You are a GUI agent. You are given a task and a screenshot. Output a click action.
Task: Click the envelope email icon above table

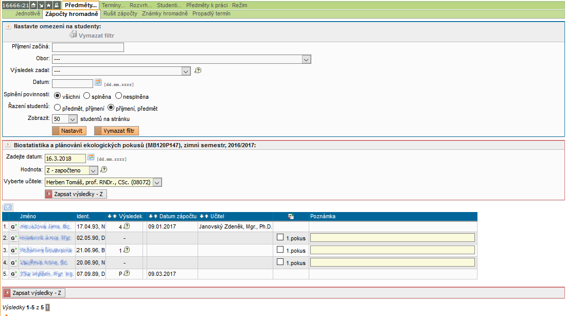click(x=8, y=207)
